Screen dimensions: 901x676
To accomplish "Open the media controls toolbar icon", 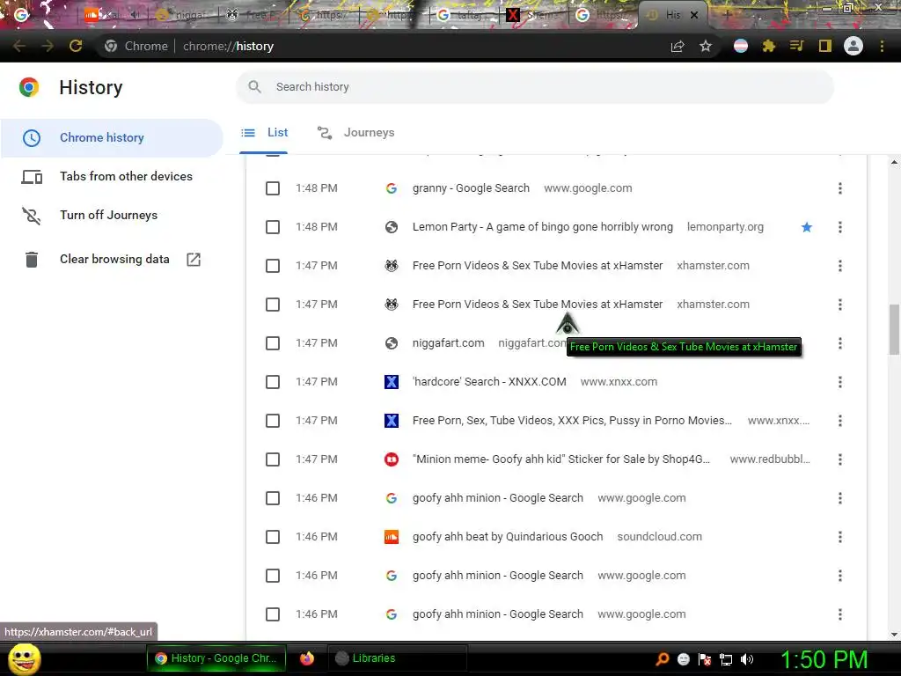I will [x=796, y=46].
